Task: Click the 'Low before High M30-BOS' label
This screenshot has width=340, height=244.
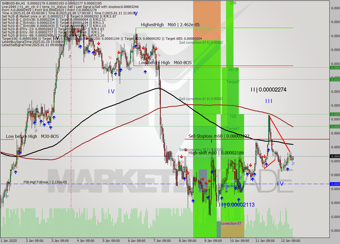Action: 32,137
